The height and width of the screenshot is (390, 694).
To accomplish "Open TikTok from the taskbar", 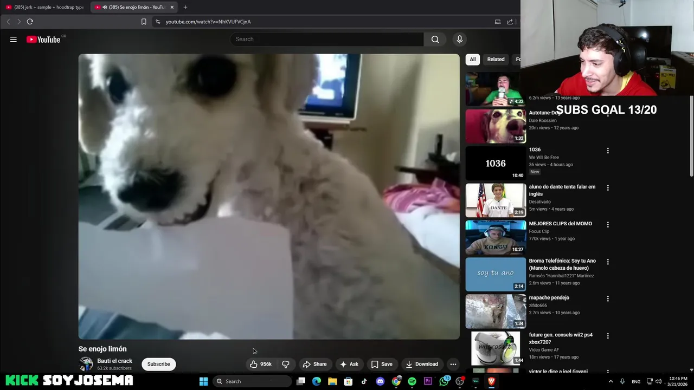I will pyautogui.click(x=364, y=381).
